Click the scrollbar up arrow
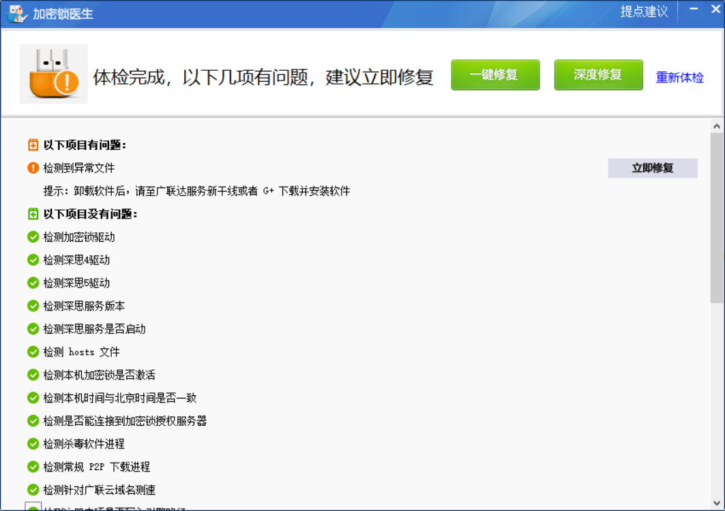This screenshot has height=511, width=725. pos(717,126)
